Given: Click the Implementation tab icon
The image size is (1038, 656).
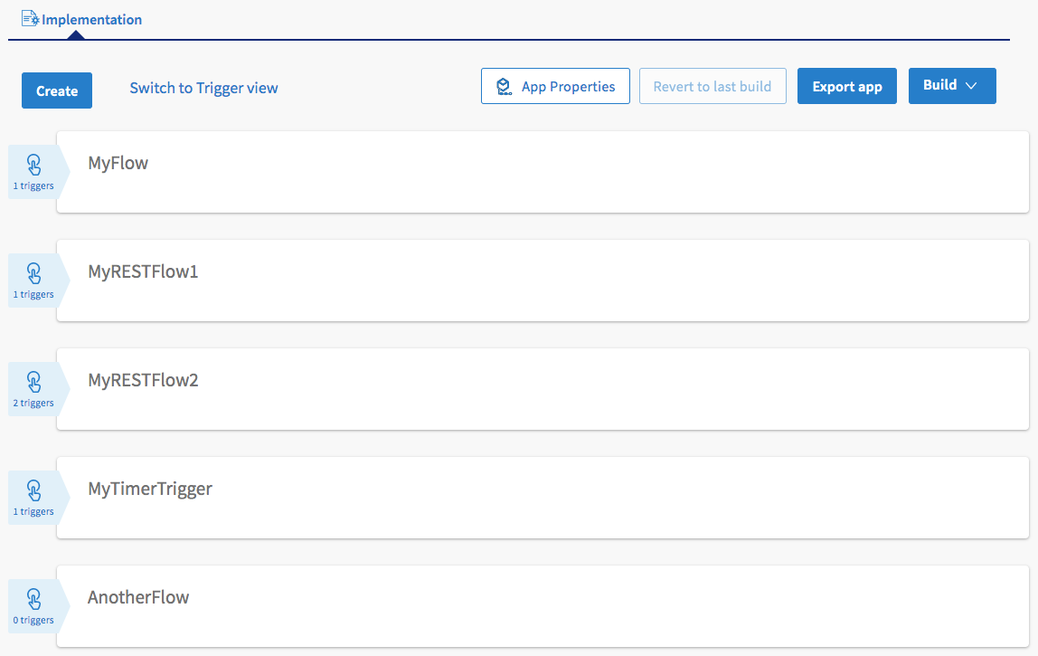Looking at the screenshot, I should pyautogui.click(x=30, y=18).
